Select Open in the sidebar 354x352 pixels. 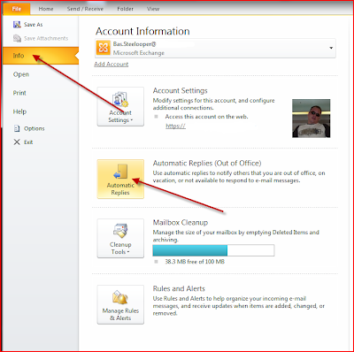tap(21, 74)
